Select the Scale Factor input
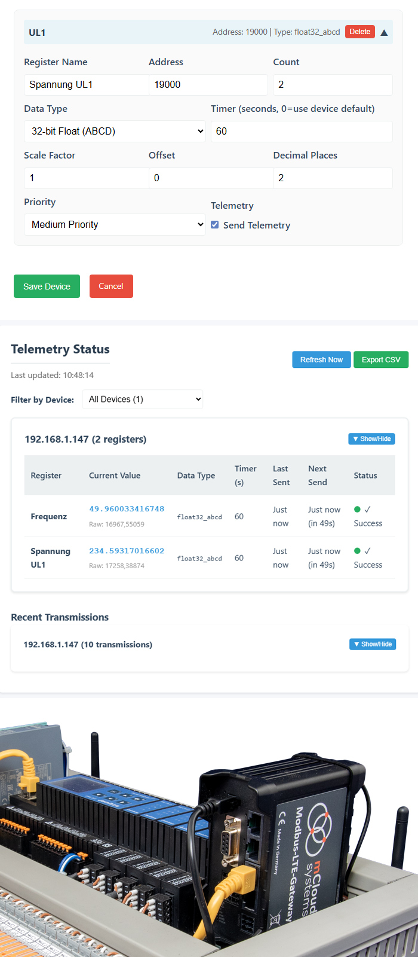 click(86, 178)
